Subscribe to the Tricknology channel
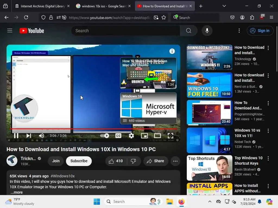The image size is (278, 208). [x=79, y=161]
